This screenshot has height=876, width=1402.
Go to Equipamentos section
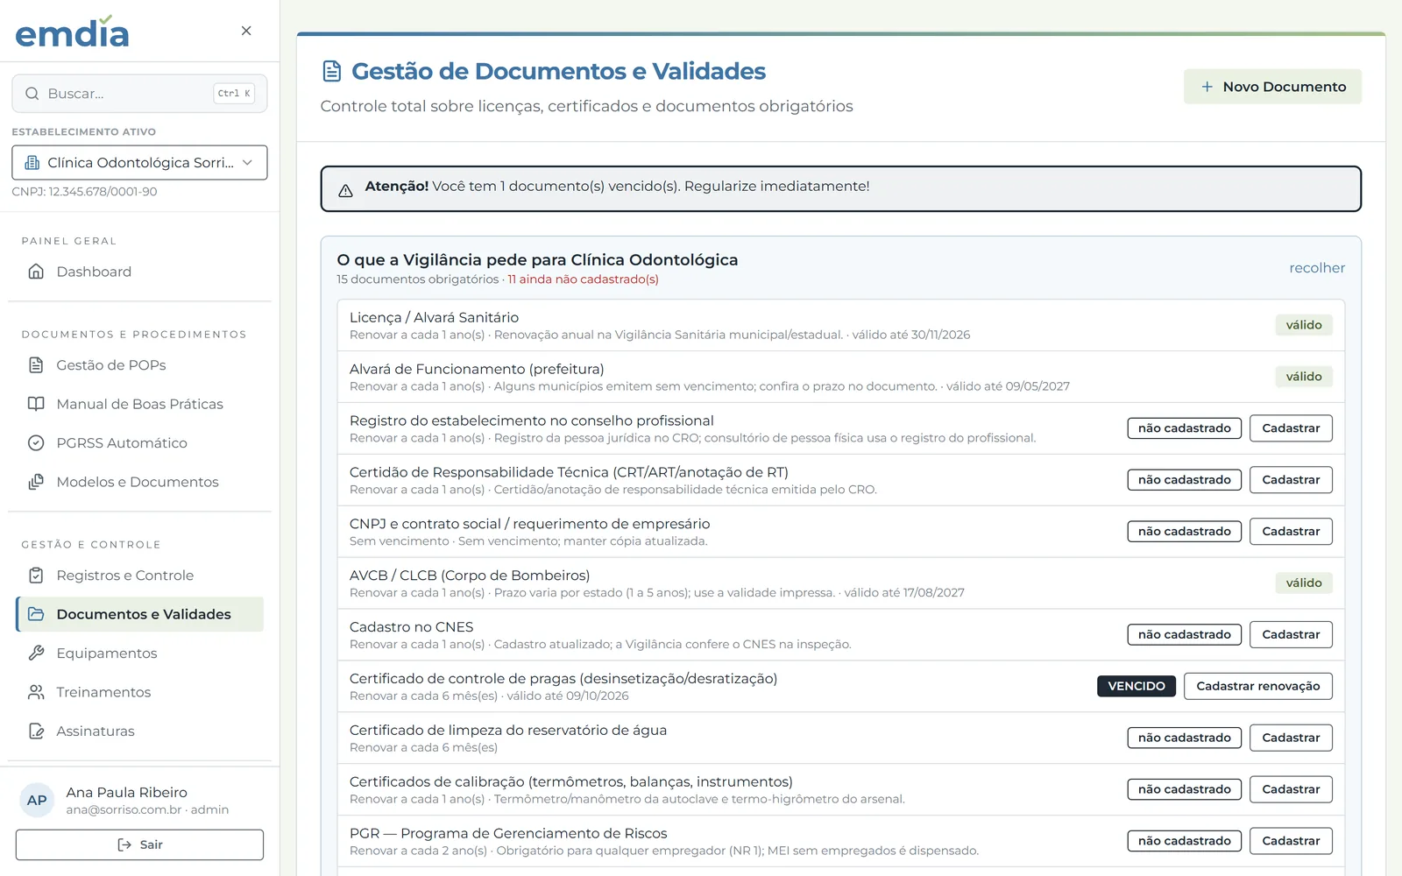pyautogui.click(x=139, y=653)
